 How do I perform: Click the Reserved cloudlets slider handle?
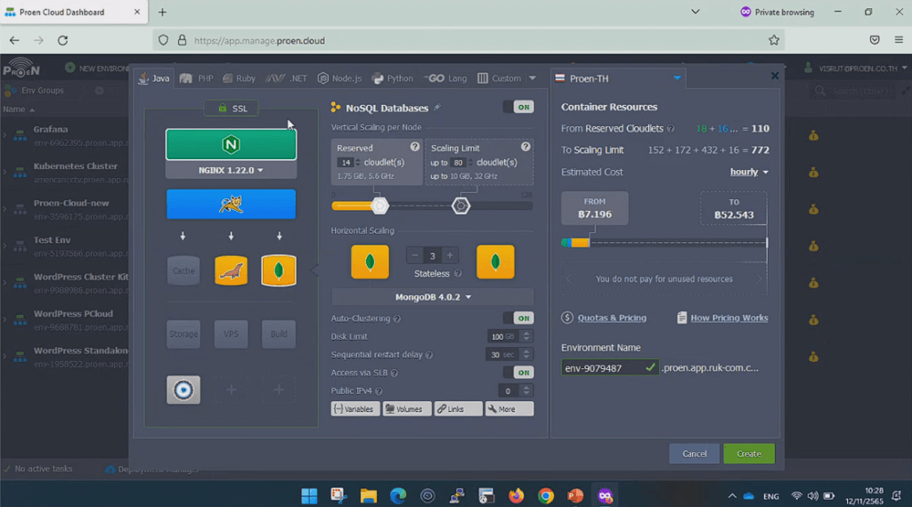tap(379, 205)
